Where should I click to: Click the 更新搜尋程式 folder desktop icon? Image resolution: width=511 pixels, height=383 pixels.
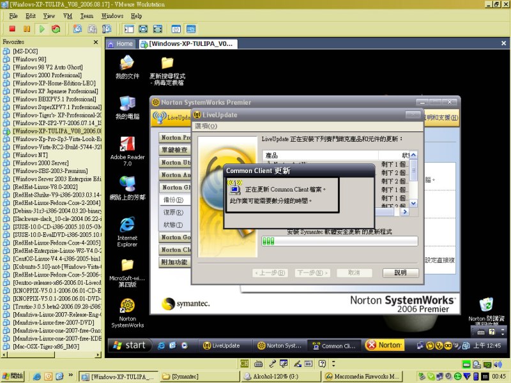167,71
